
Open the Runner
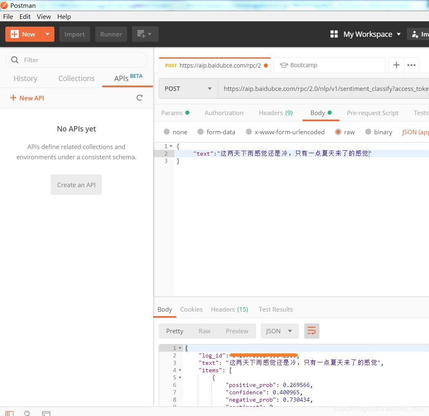(111, 34)
